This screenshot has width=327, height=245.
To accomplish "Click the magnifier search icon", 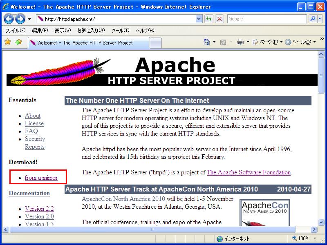I will point(313,19).
